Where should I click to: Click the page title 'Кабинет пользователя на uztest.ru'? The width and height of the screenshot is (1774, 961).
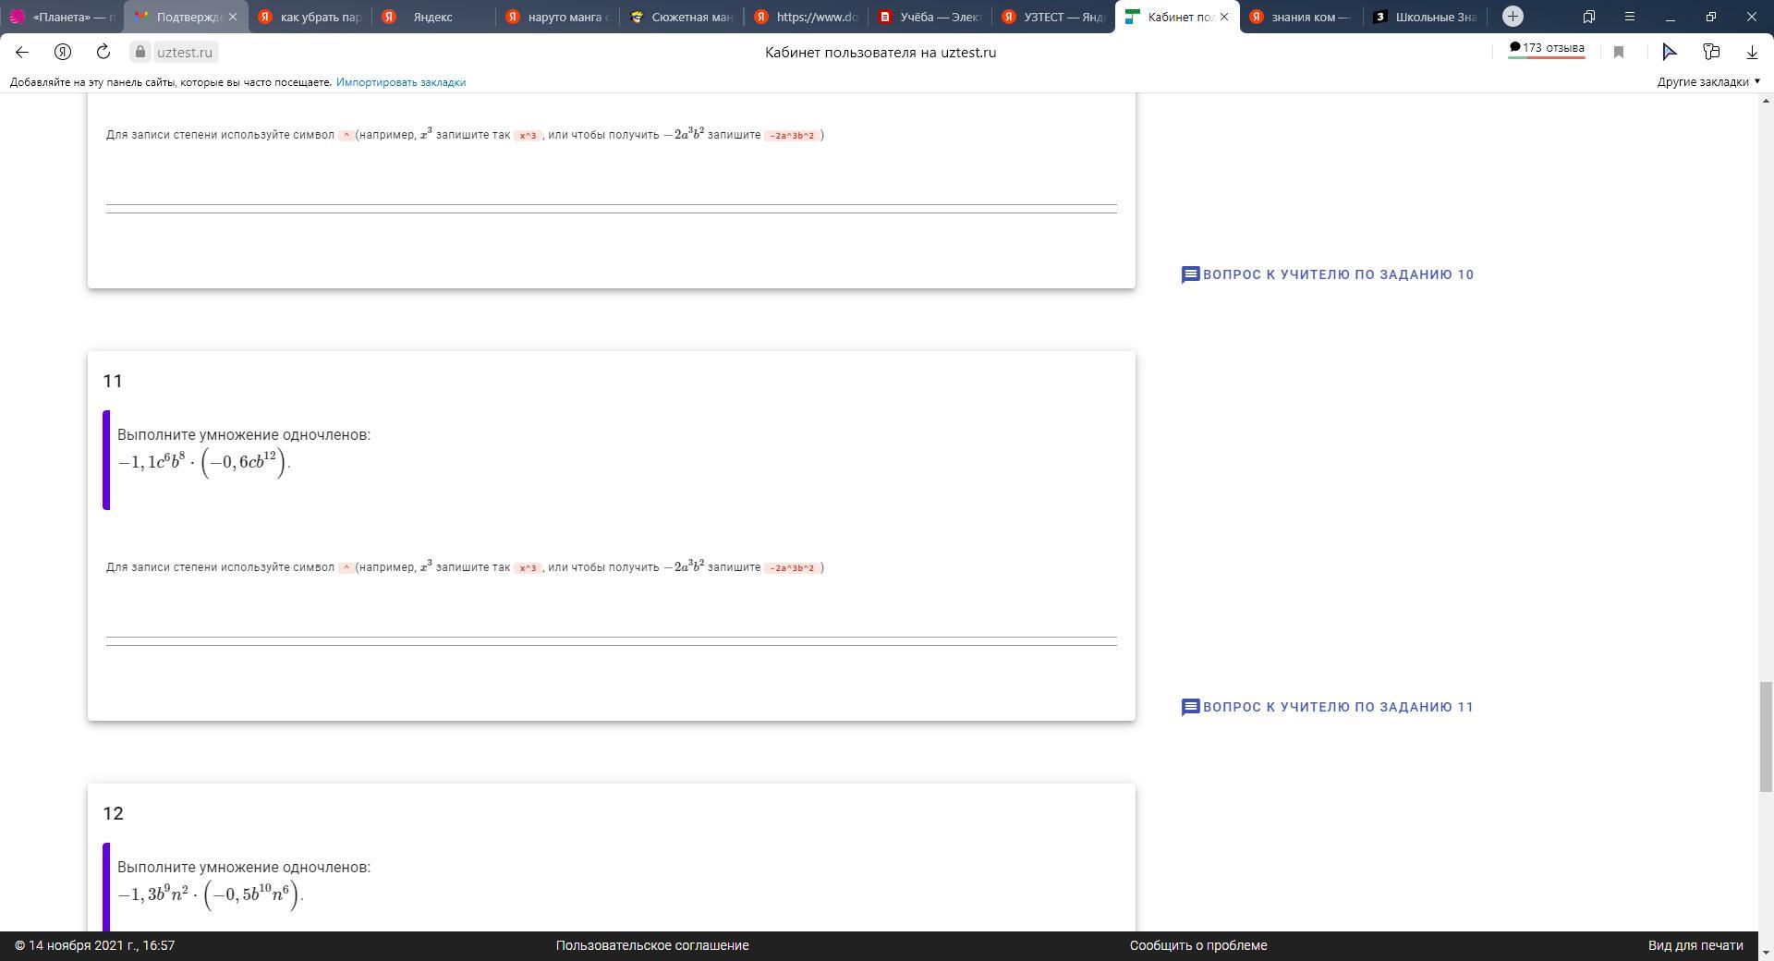881,53
